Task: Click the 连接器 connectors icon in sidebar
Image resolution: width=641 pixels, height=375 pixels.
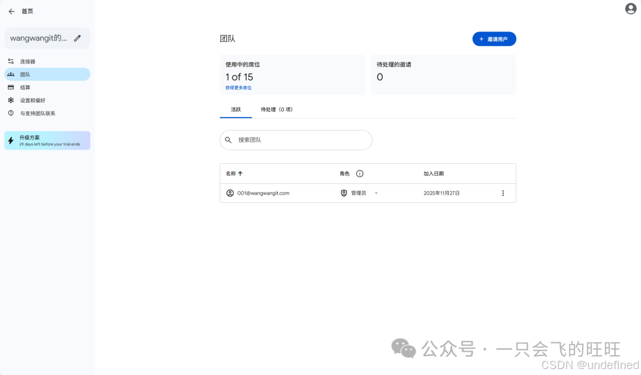Action: click(x=11, y=61)
